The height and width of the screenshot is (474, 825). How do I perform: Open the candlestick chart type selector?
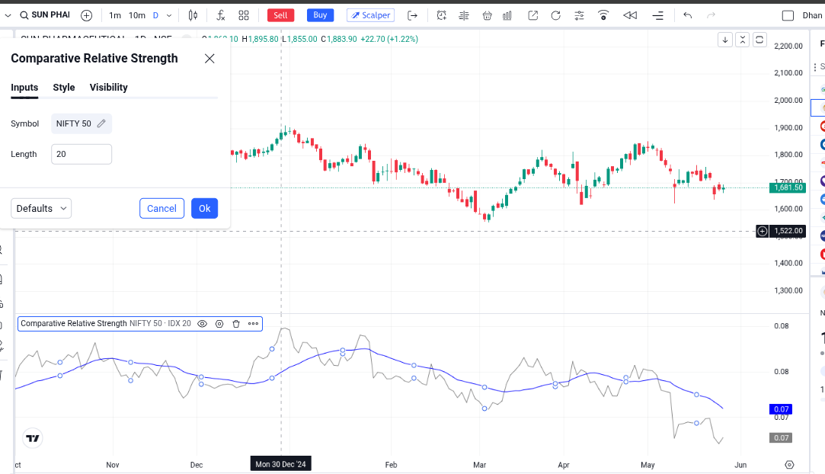coord(193,16)
